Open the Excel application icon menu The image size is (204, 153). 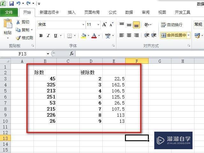point(3,4)
